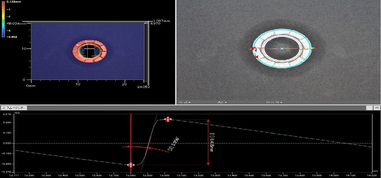This screenshot has height=178, width=381.
Task: Select the upper red profile marker handle
Action: pos(168,119)
